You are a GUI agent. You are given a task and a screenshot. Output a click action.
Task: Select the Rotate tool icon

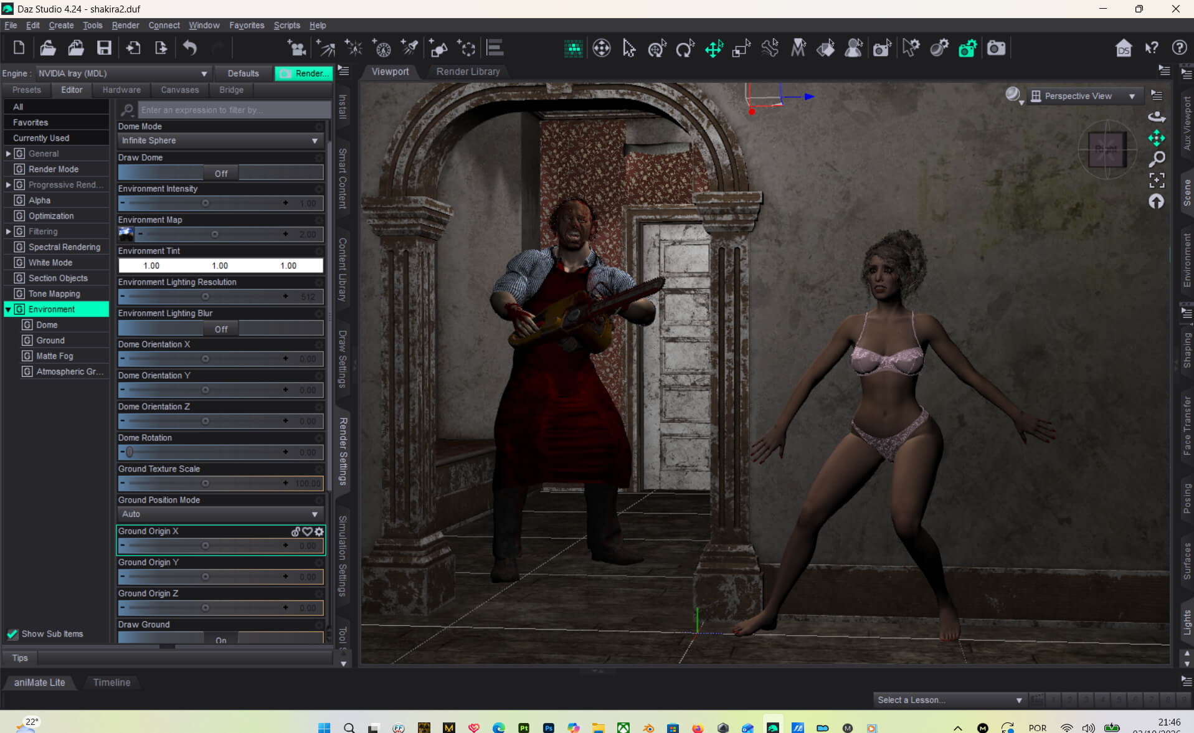[x=685, y=48]
